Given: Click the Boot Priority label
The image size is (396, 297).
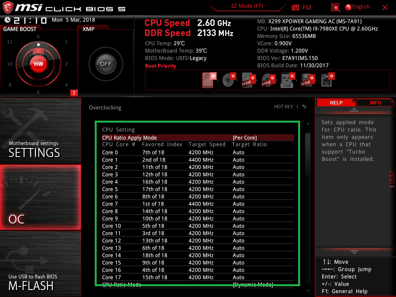Looking at the screenshot, I should click(x=160, y=66).
